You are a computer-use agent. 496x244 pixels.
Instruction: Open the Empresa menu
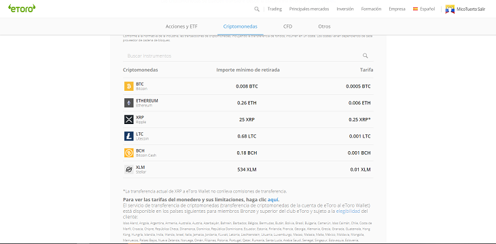click(x=397, y=9)
